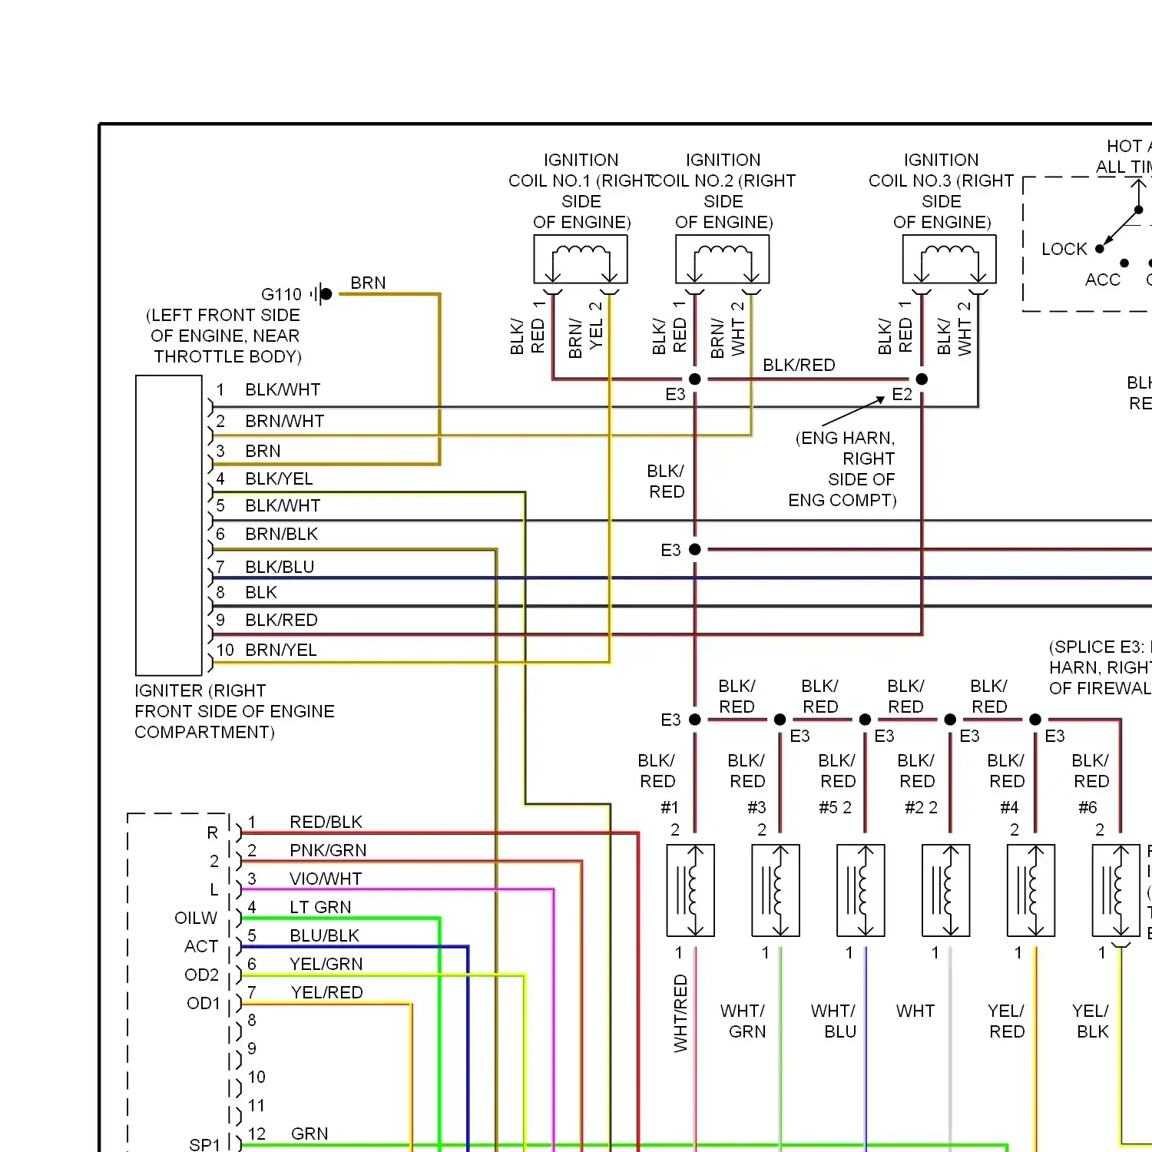Click the Ignition Coil No.1 symbol

pos(581,260)
